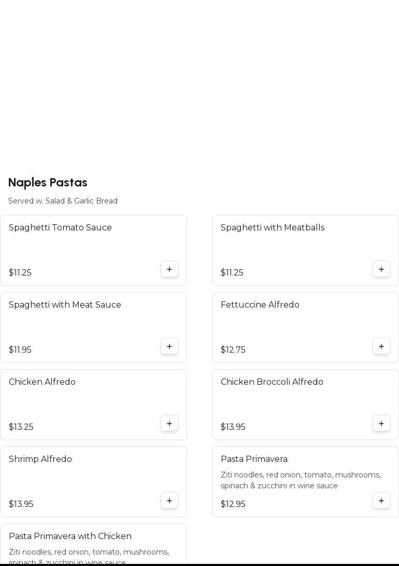The height and width of the screenshot is (566, 399).
Task: Click the Naples Pastas section heading
Action: click(x=48, y=183)
